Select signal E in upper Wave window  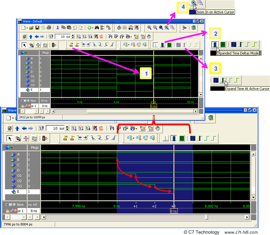[30, 90]
